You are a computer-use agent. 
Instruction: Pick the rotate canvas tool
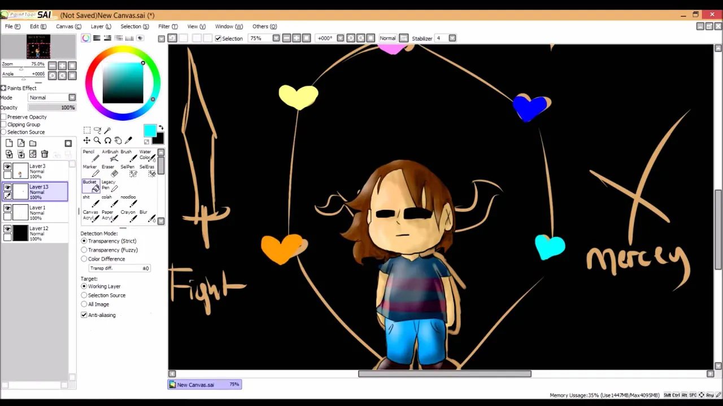[107, 140]
